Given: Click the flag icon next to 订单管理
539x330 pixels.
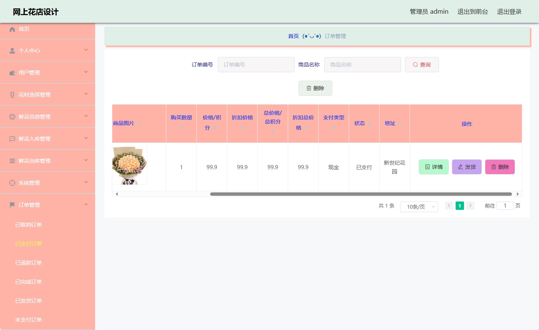Looking at the screenshot, I should coord(12,205).
